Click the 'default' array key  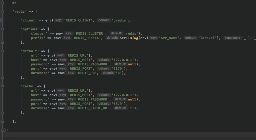[x=30, y=51]
